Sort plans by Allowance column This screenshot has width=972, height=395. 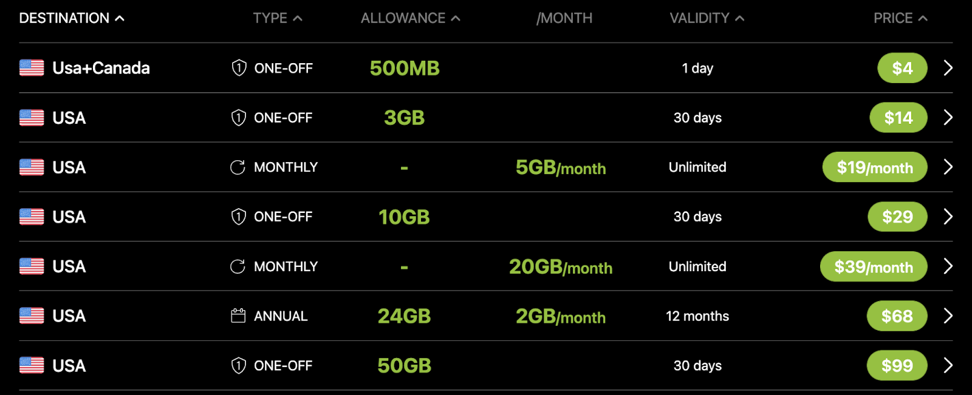410,18
